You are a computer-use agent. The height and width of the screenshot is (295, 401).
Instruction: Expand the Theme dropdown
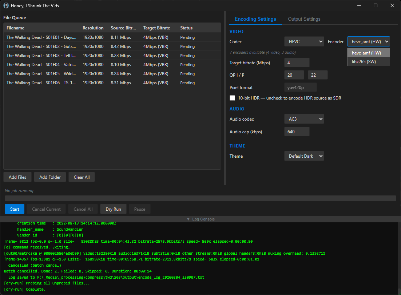304,156
